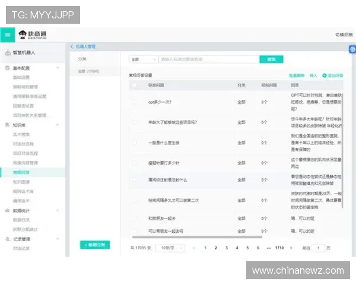Image resolution: width=356 pixels, height=285 pixels.
Task: Open 项目映射关系管理 in the sidebar
Action: 30,115
